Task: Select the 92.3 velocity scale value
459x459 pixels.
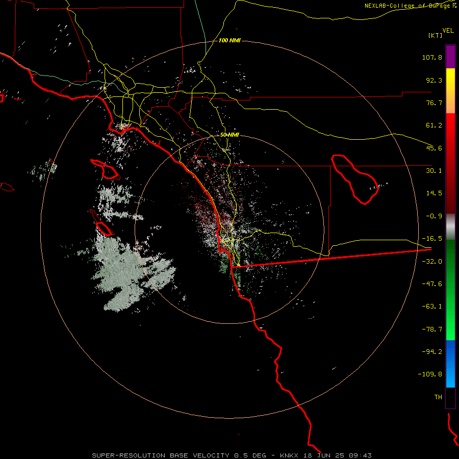Action: [434, 80]
